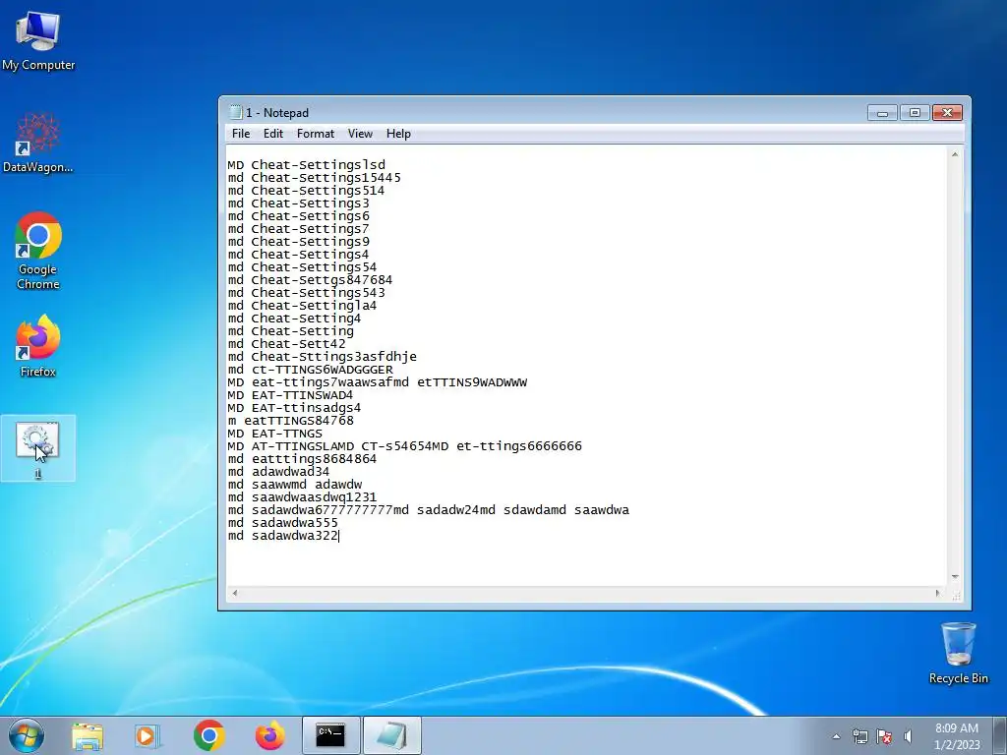Open the Format menu in Notepad
The image size is (1007, 755).
pos(316,134)
